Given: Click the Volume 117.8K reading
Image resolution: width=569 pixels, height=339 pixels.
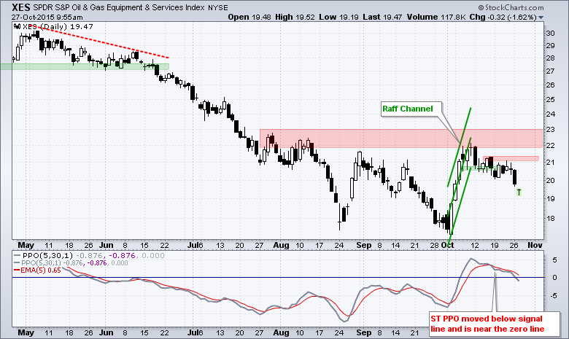Looking at the screenshot, I should [436, 17].
